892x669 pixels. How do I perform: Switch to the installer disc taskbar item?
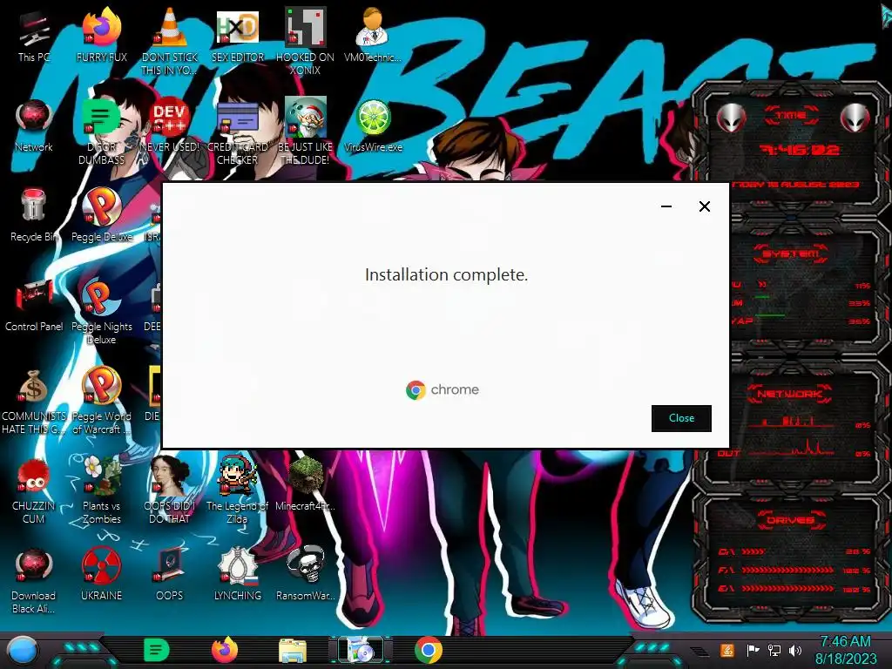pyautogui.click(x=361, y=651)
